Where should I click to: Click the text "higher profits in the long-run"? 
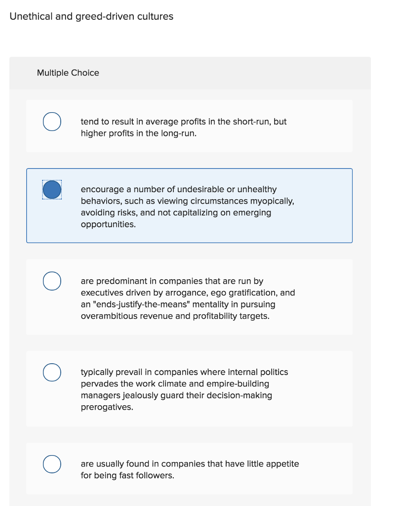138,133
